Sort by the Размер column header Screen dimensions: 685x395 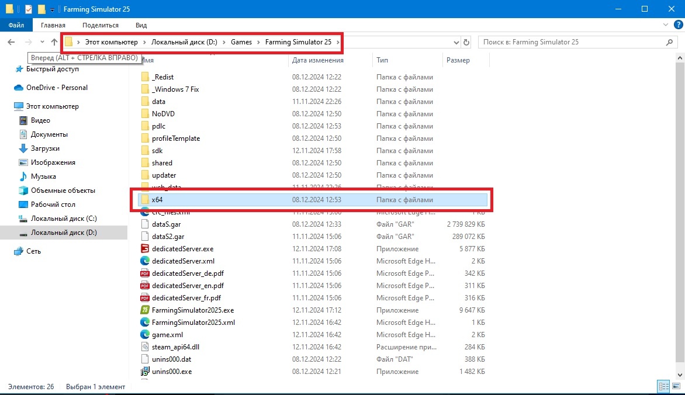point(458,60)
